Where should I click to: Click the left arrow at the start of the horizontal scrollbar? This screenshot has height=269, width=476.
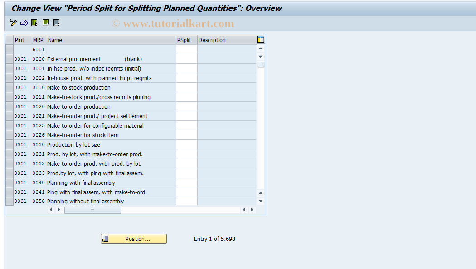51,210
